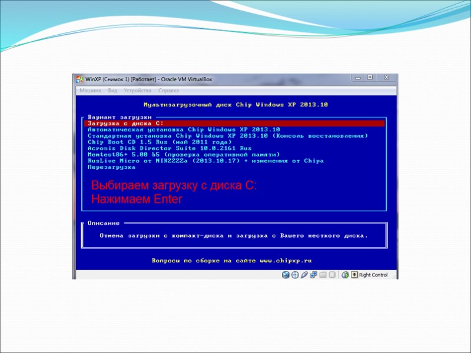
Task: Select the Перезагрузка option
Action: (111, 167)
